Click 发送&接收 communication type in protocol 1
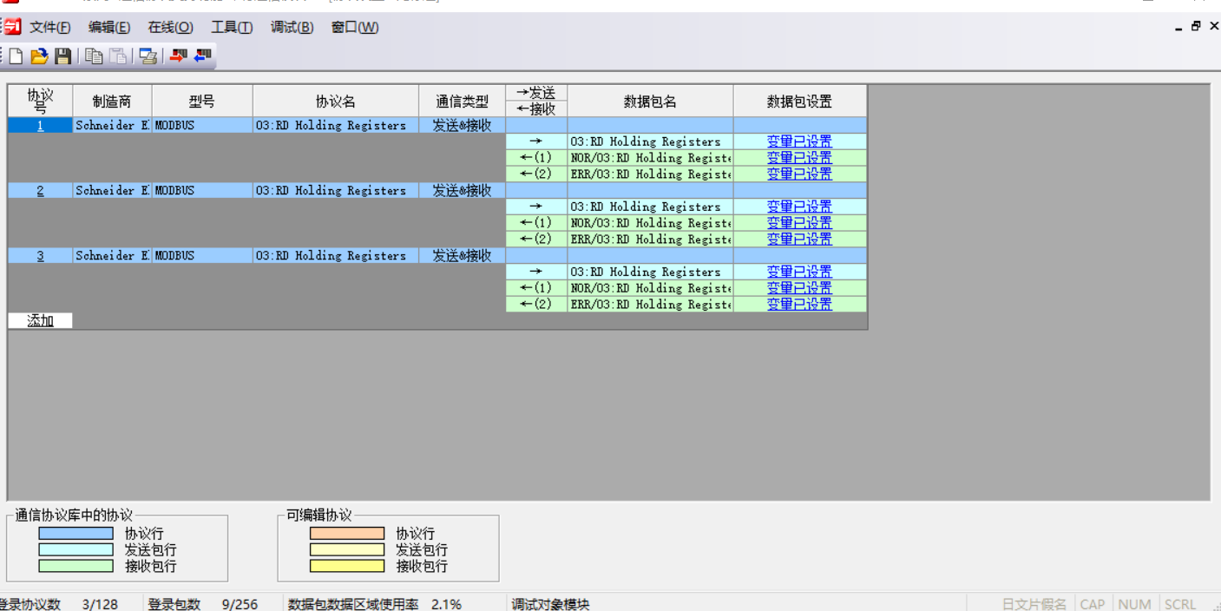 click(x=462, y=126)
